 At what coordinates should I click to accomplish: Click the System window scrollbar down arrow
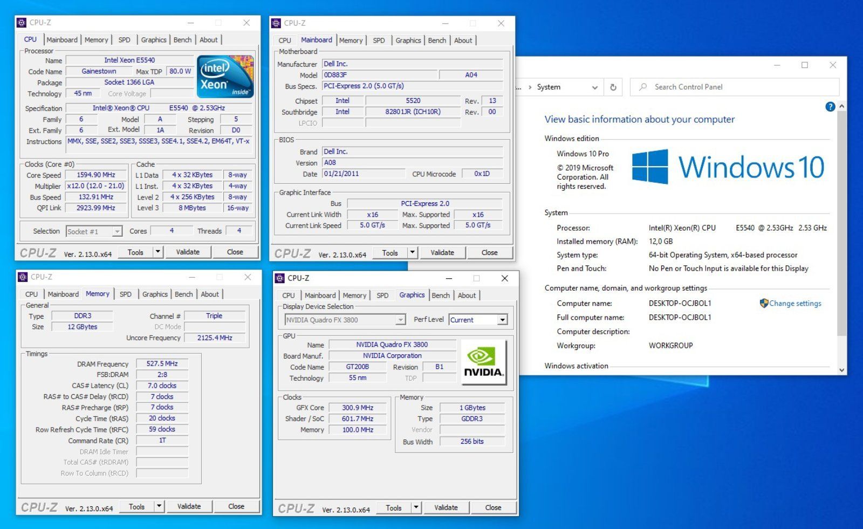[841, 370]
